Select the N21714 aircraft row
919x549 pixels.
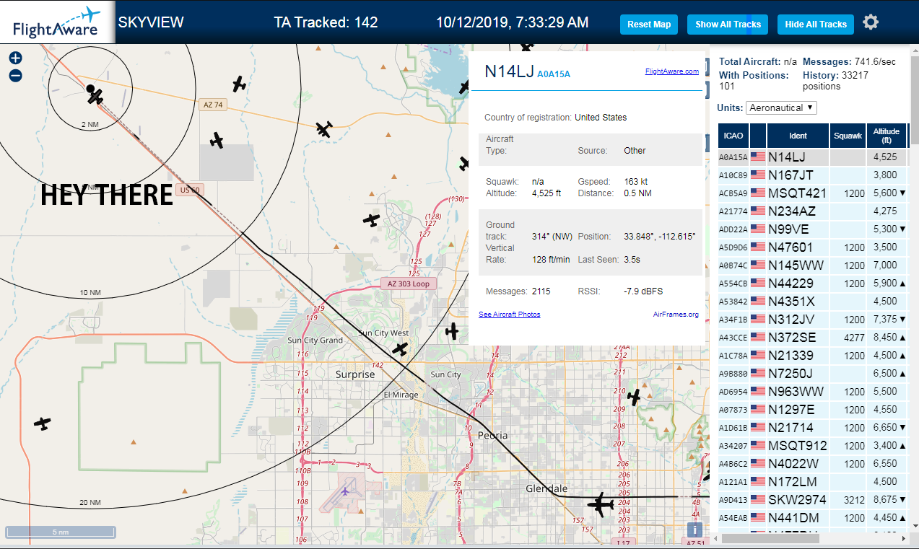point(812,427)
